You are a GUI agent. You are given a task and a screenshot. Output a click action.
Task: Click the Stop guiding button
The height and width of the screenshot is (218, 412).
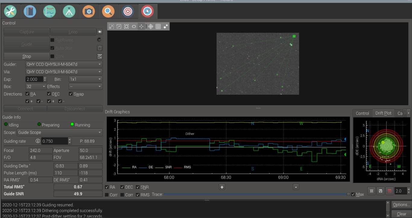click(x=27, y=56)
